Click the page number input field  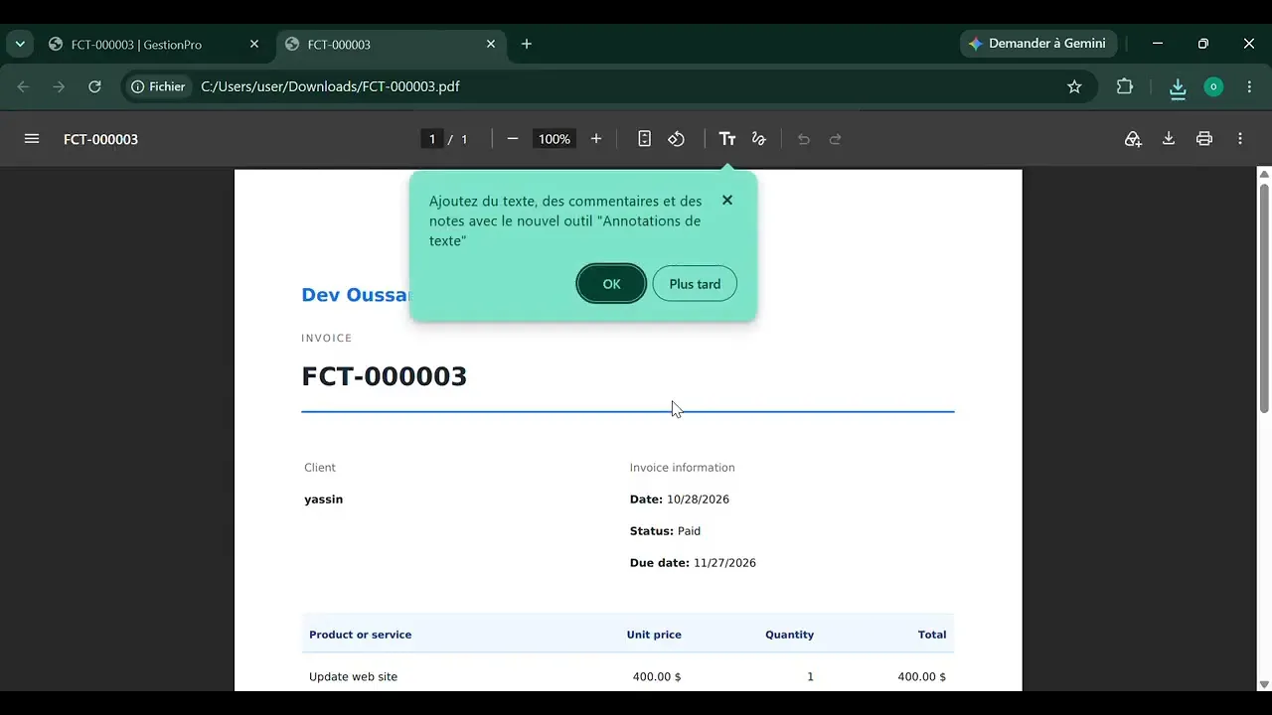pyautogui.click(x=431, y=139)
